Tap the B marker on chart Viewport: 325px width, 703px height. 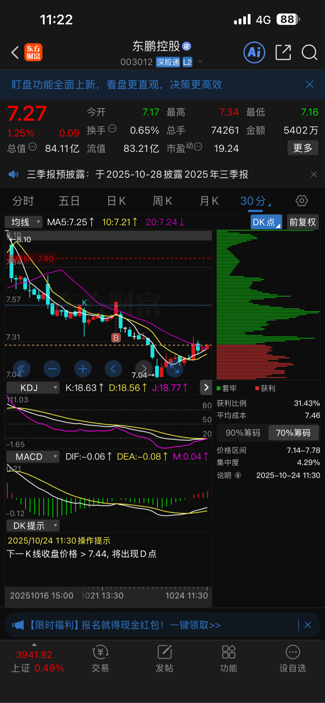tap(116, 338)
